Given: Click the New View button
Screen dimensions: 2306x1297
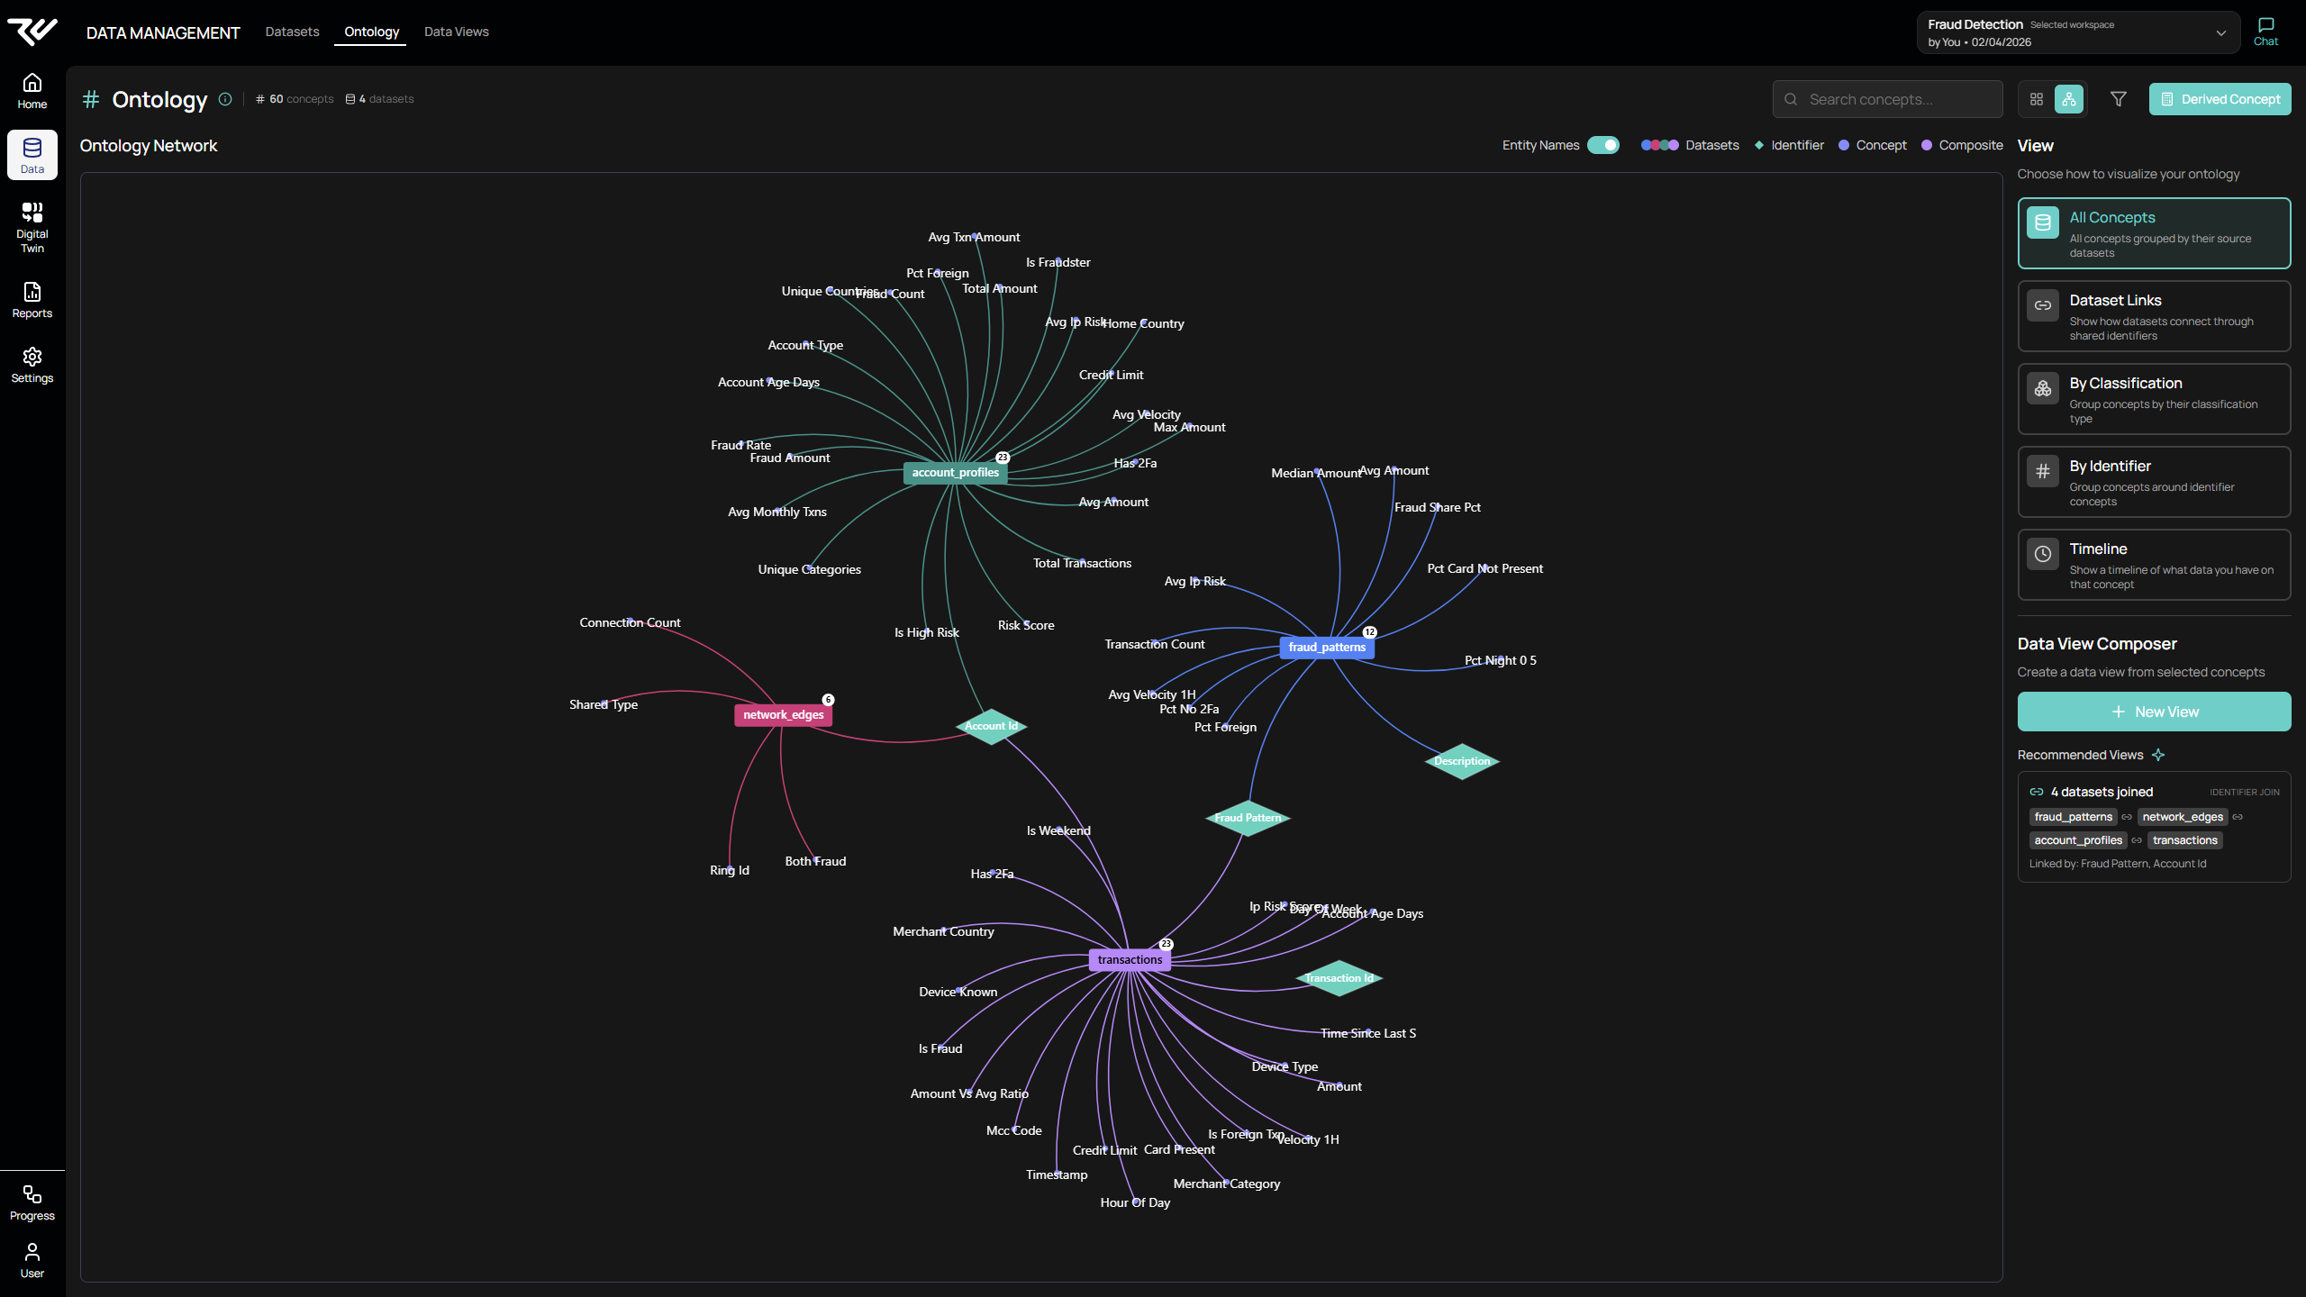Looking at the screenshot, I should pos(2154,712).
